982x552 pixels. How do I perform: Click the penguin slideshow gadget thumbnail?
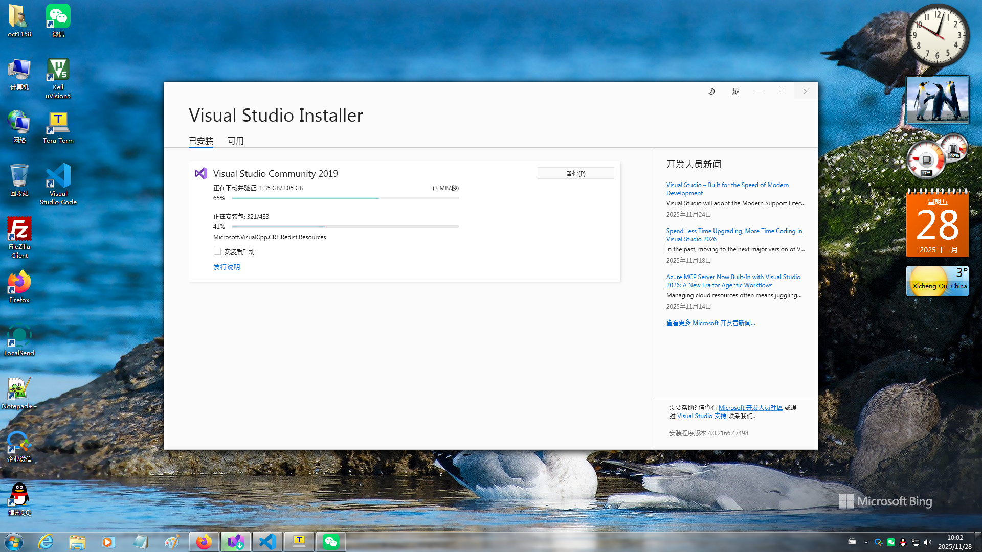[x=937, y=100]
